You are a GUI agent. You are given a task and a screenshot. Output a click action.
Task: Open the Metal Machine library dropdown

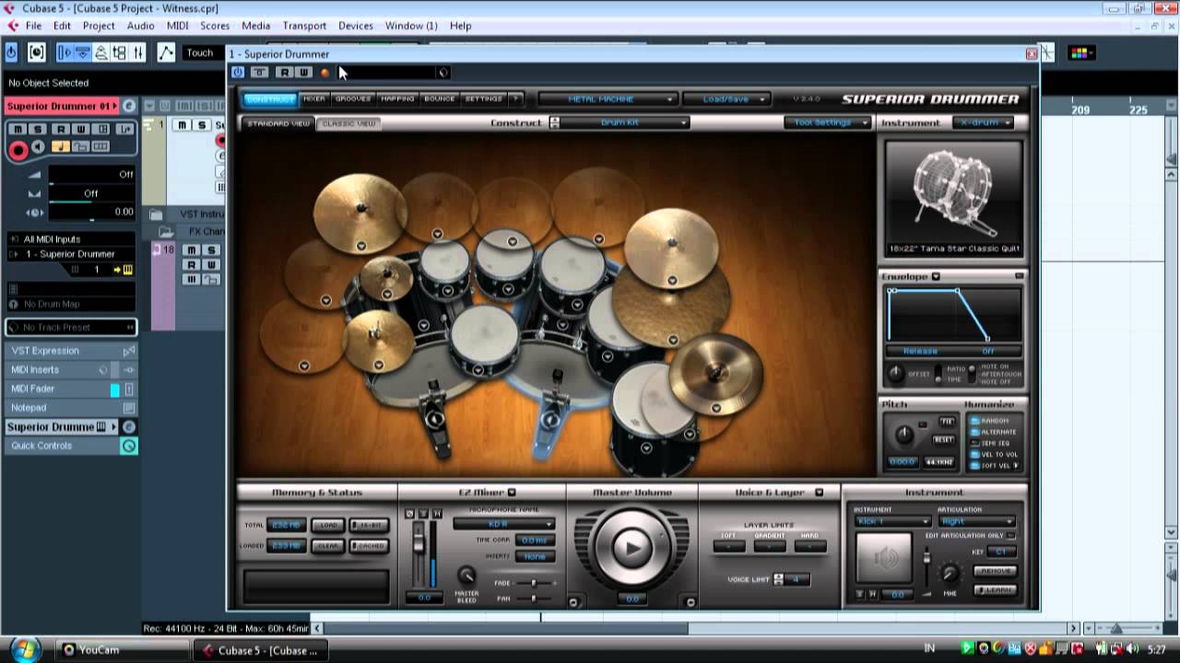(x=608, y=99)
